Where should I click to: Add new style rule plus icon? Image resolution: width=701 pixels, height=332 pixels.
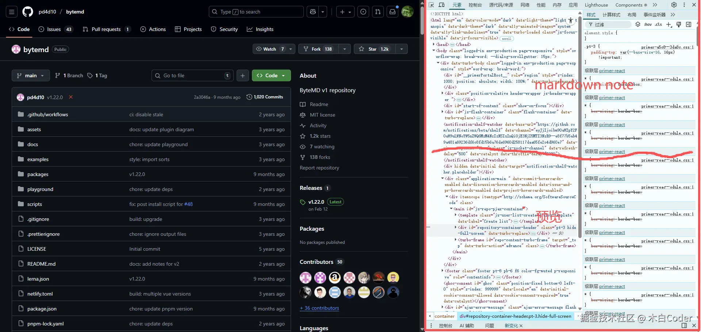point(669,24)
